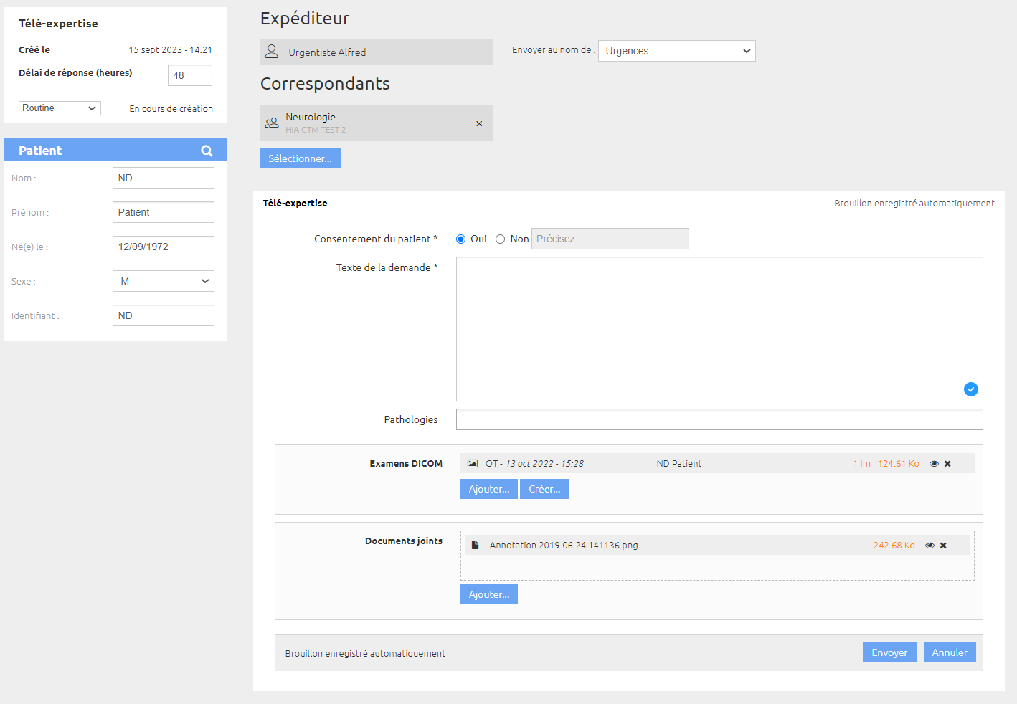The height and width of the screenshot is (704, 1017).
Task: Click the patient search magnifier icon
Action: [x=207, y=151]
